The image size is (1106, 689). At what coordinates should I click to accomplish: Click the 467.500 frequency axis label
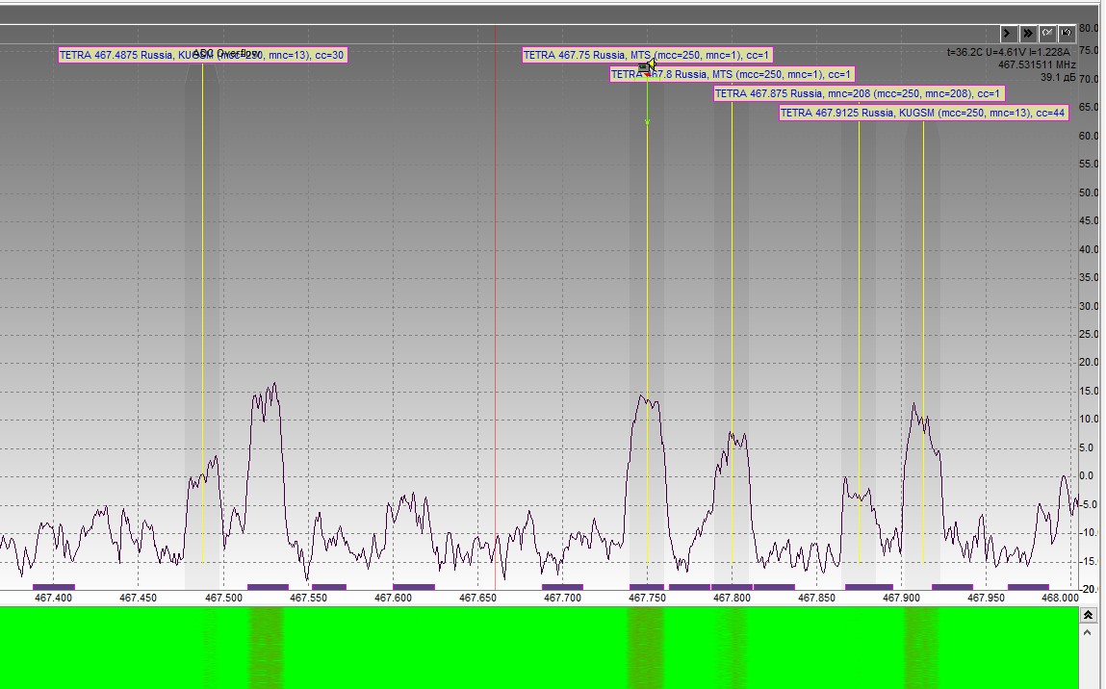223,598
